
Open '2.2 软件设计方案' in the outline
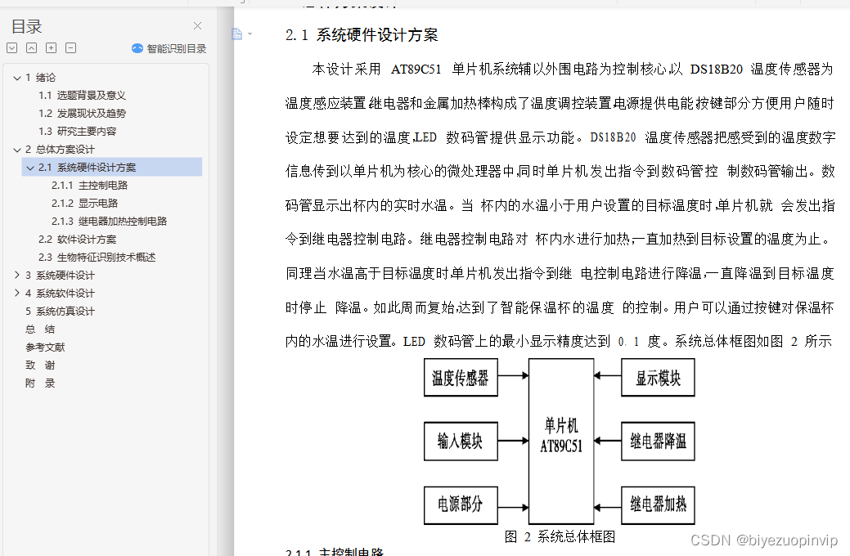[77, 239]
